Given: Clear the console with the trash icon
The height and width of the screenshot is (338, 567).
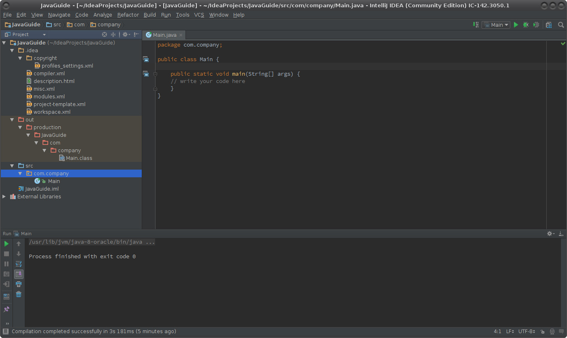Looking at the screenshot, I should [x=19, y=294].
